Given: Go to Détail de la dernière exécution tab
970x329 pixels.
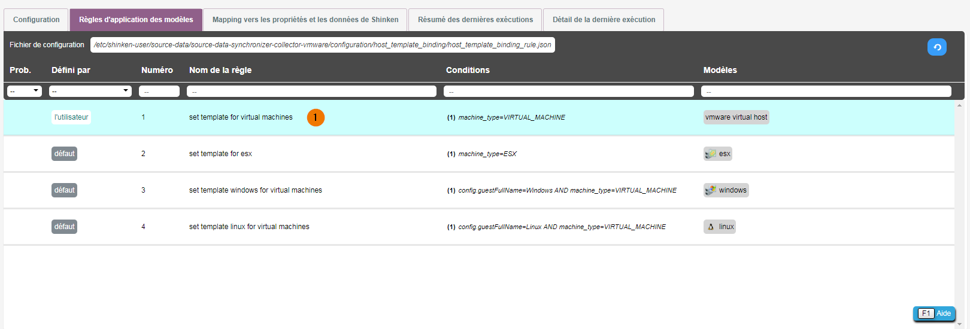Looking at the screenshot, I should pyautogui.click(x=604, y=20).
